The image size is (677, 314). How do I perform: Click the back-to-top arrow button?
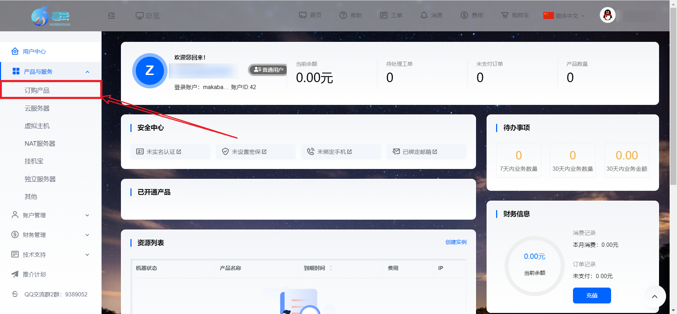tap(654, 296)
